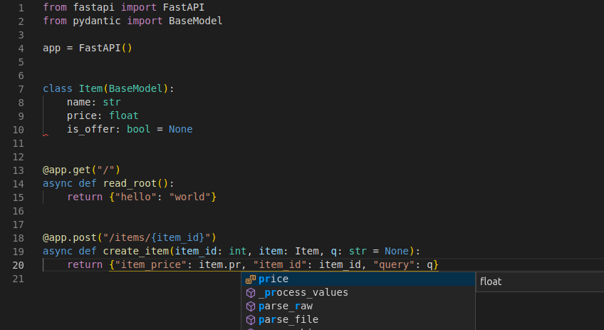Pick parse_raw in the autocomplete popup
The width and height of the screenshot is (604, 330).
tap(285, 306)
